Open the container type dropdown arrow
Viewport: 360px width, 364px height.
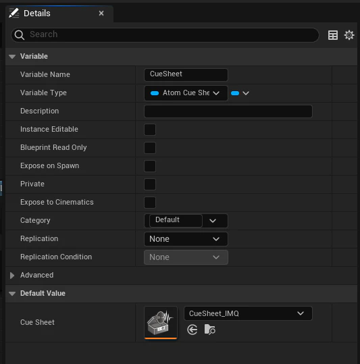coord(246,93)
